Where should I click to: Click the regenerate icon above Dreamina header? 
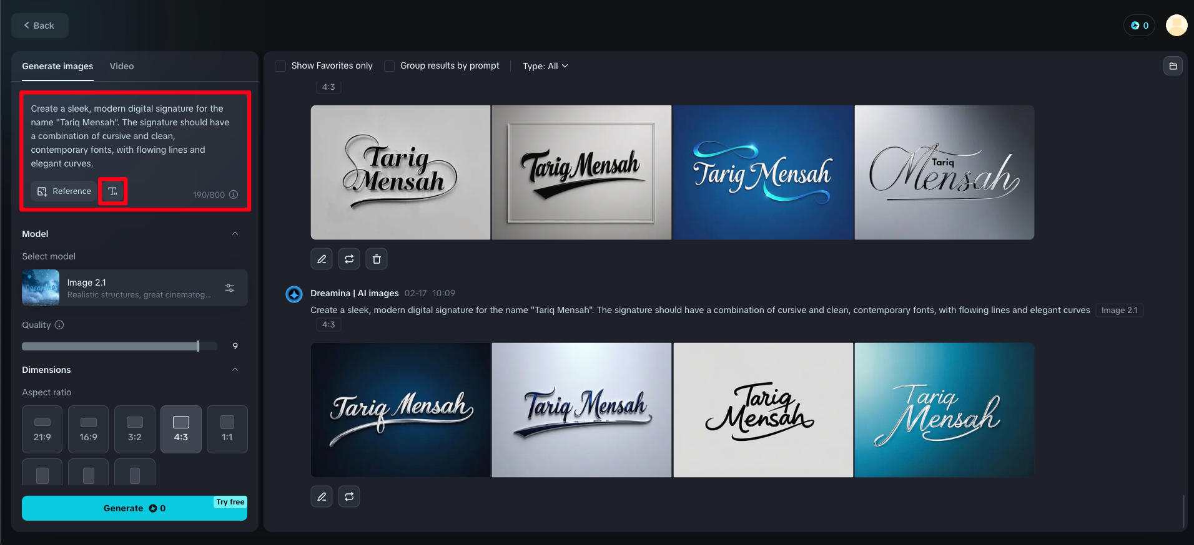click(x=349, y=259)
